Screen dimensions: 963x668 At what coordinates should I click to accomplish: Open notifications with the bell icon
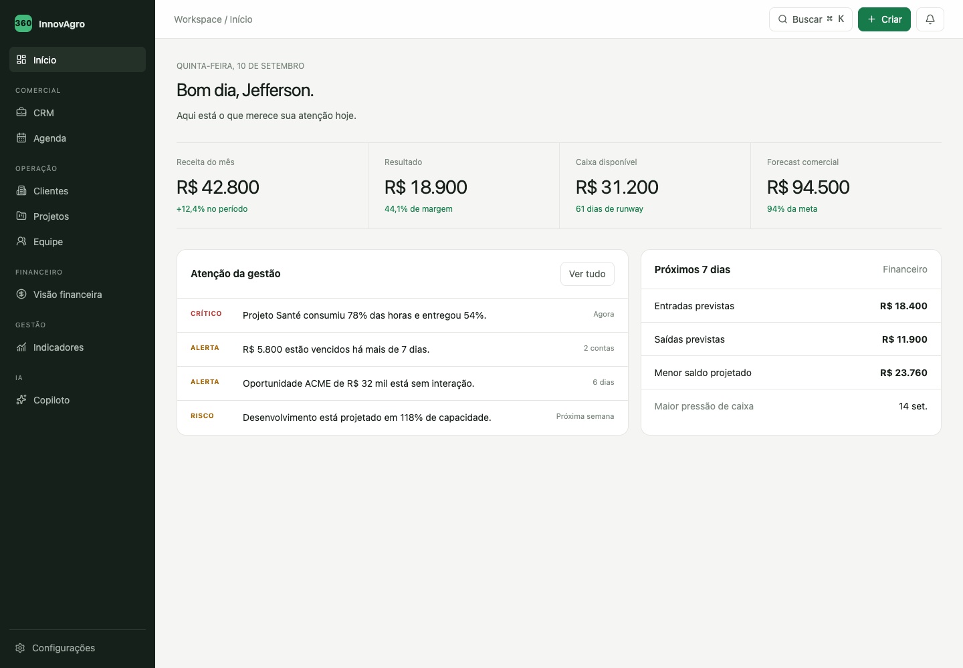pyautogui.click(x=930, y=19)
